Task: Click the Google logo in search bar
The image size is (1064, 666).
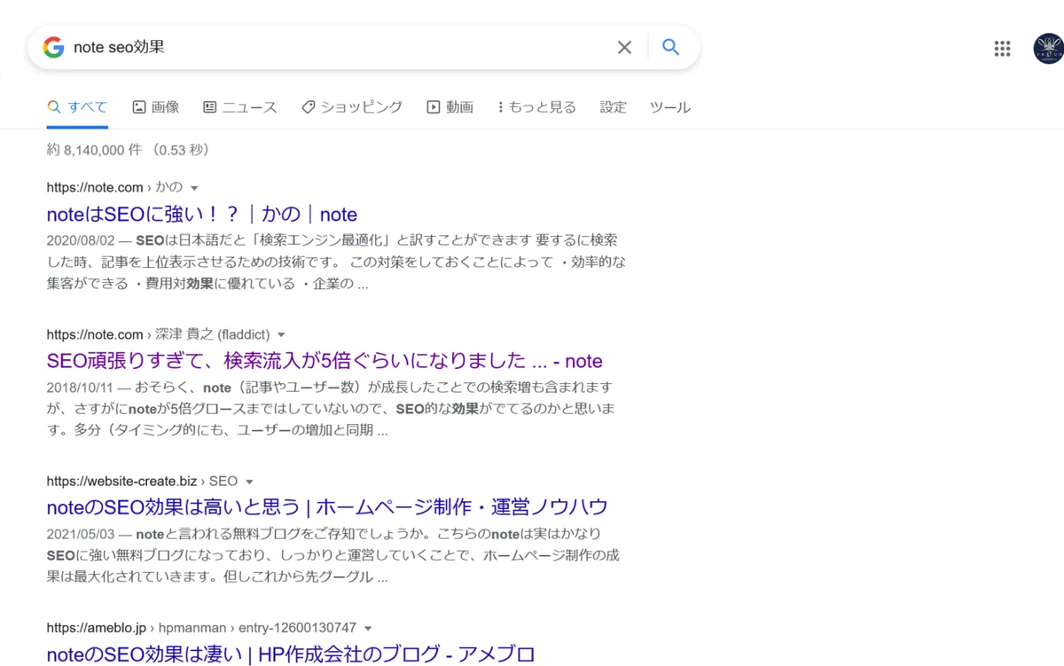Action: (x=53, y=47)
